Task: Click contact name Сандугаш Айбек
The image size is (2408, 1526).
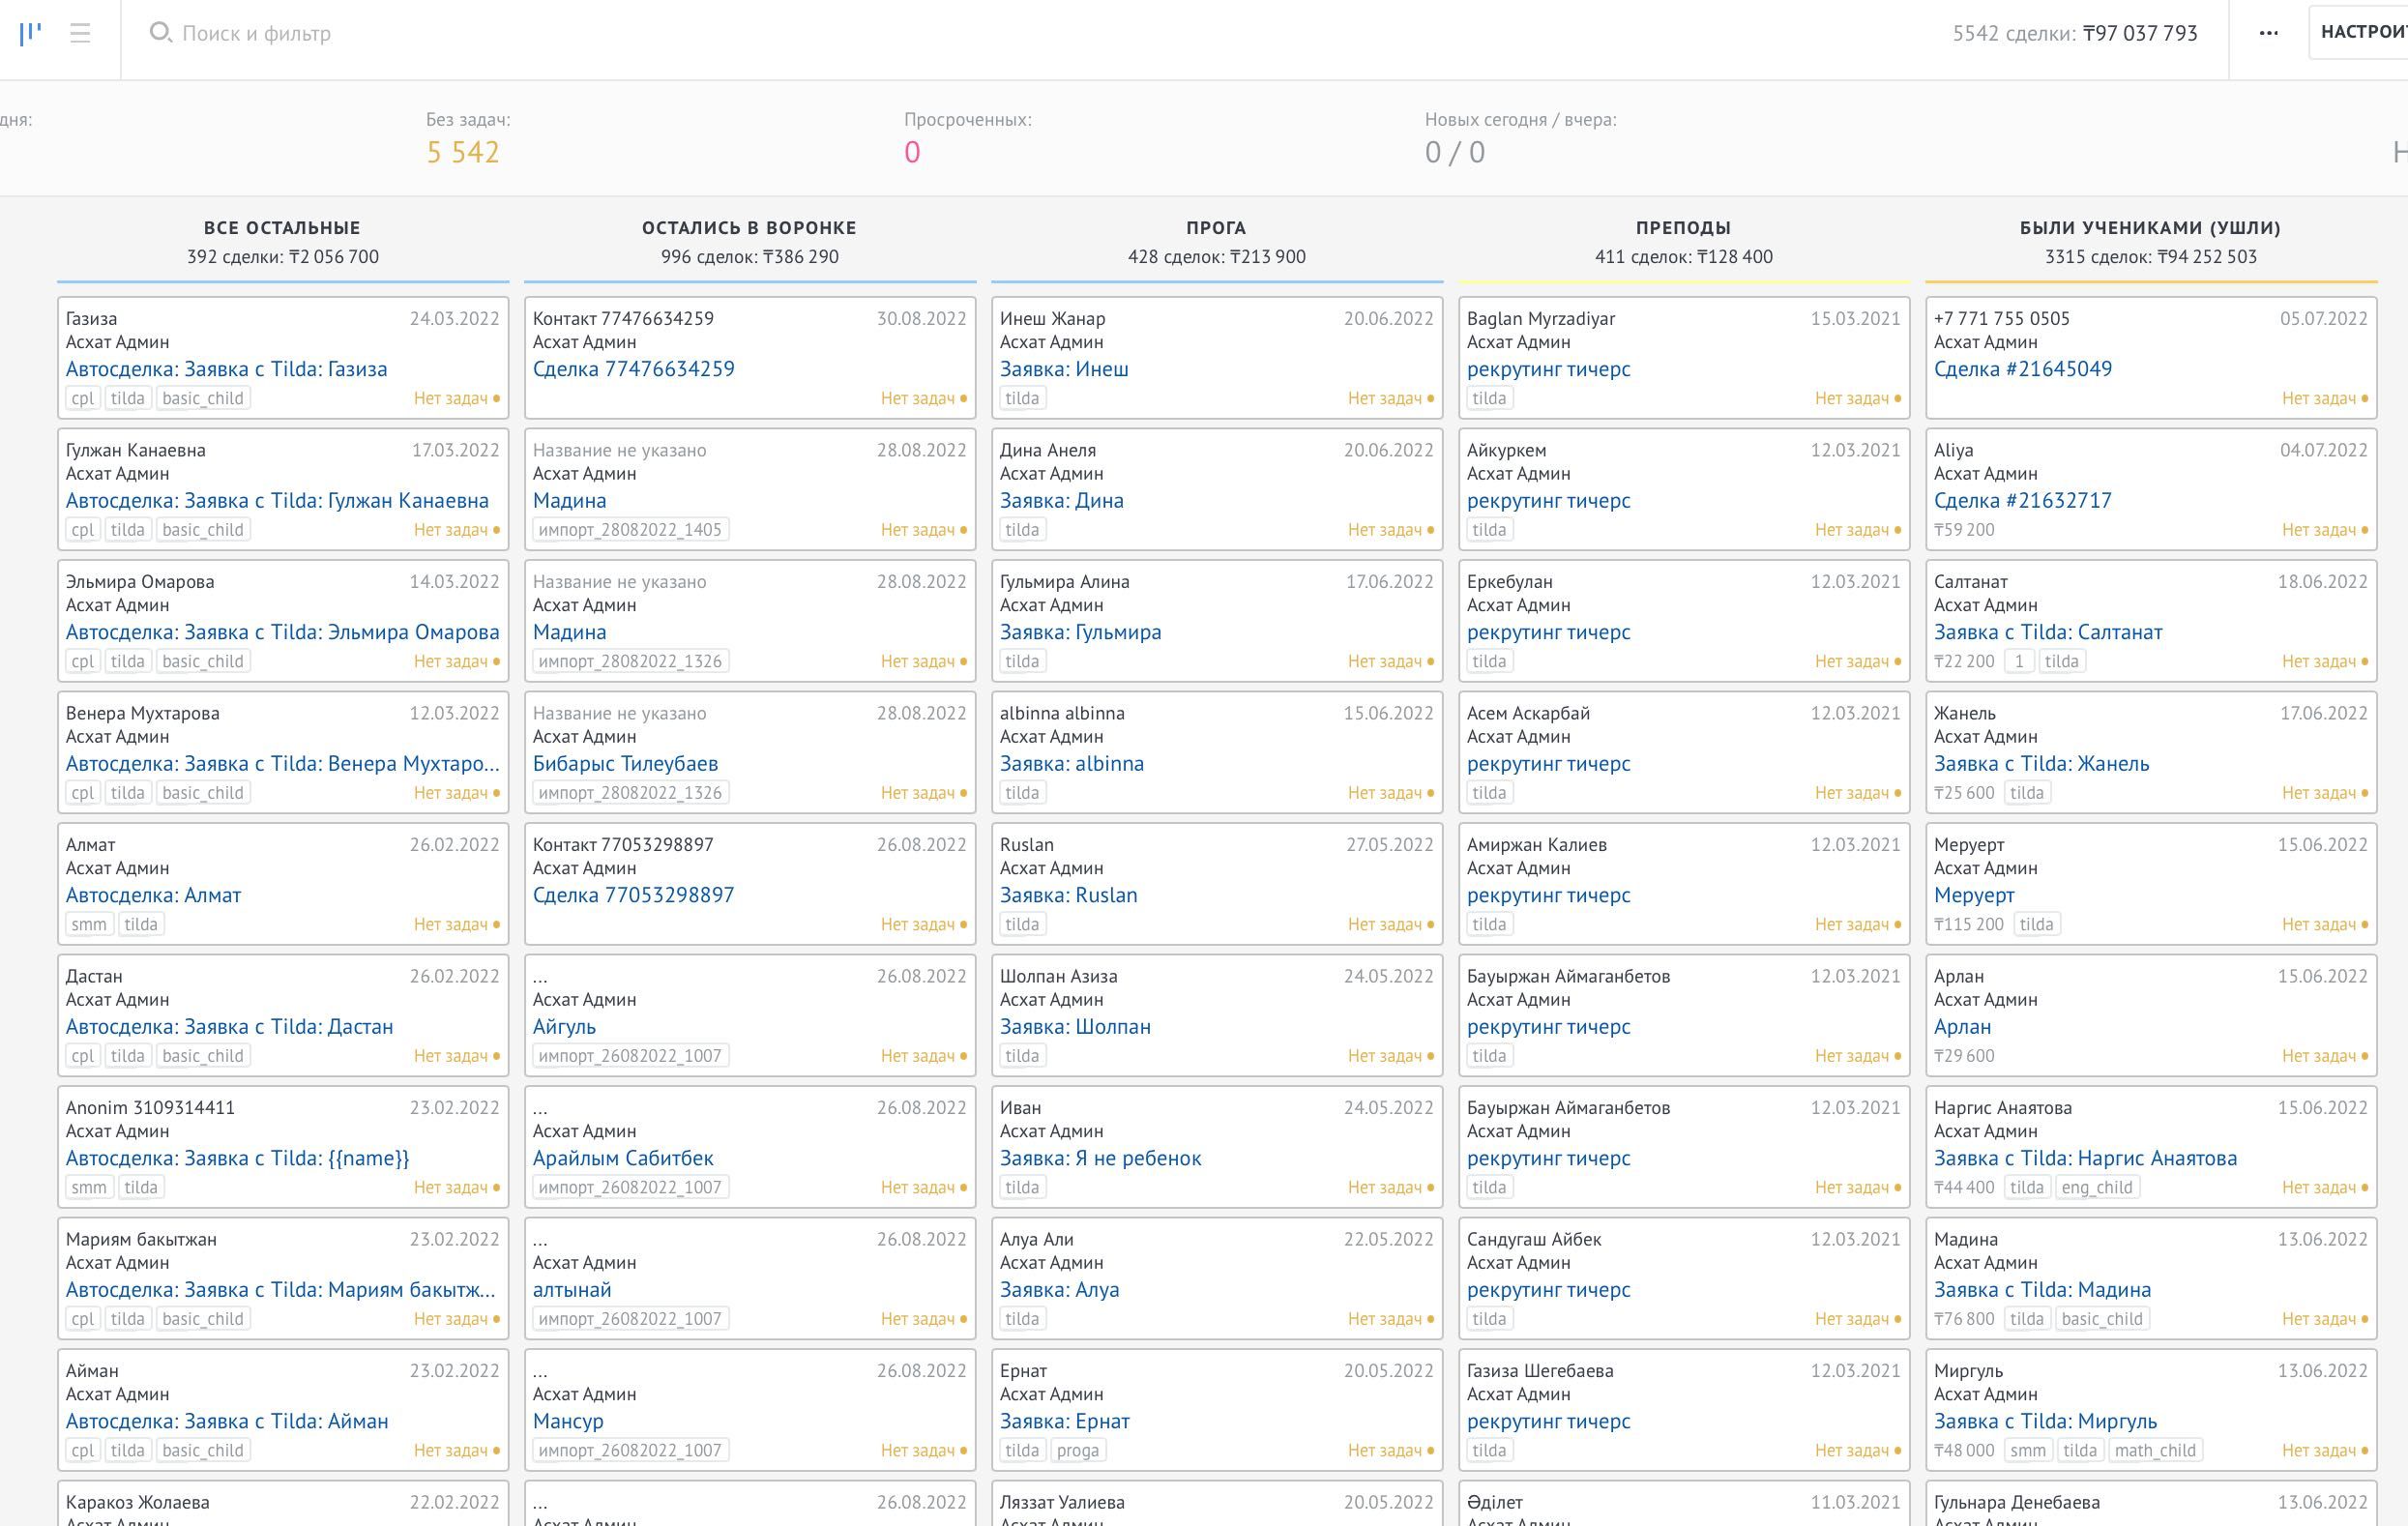Action: pyautogui.click(x=1534, y=1239)
